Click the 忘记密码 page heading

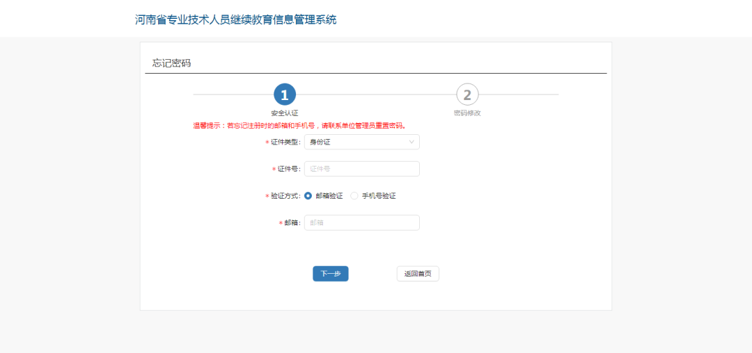tap(171, 63)
